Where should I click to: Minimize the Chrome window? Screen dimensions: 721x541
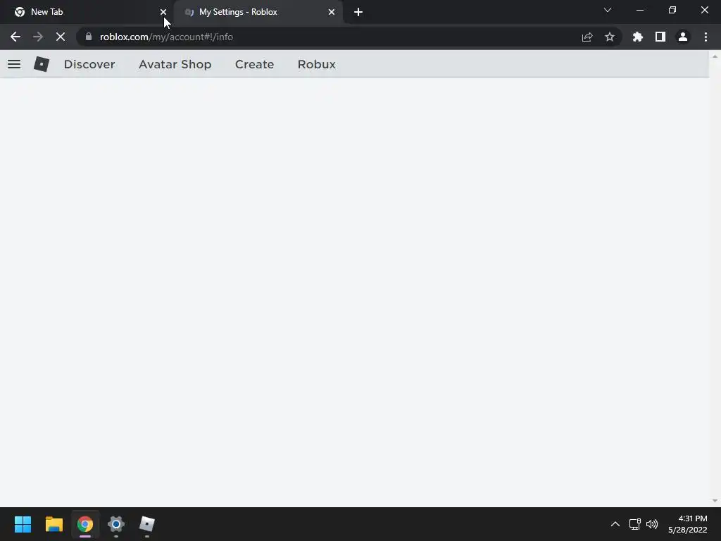639,10
